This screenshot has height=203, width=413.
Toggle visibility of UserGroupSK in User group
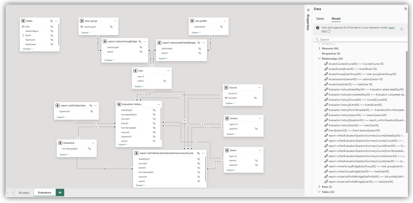click(x=111, y=27)
